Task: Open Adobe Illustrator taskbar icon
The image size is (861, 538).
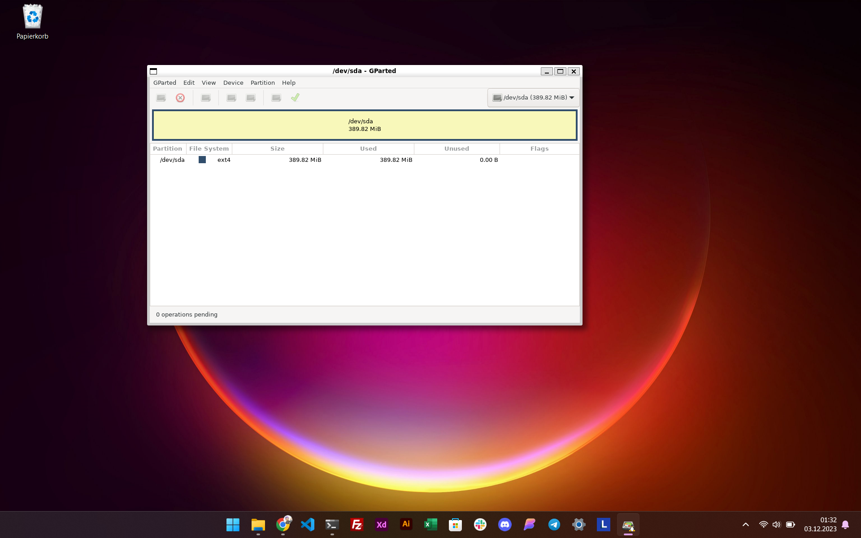Action: [x=406, y=525]
